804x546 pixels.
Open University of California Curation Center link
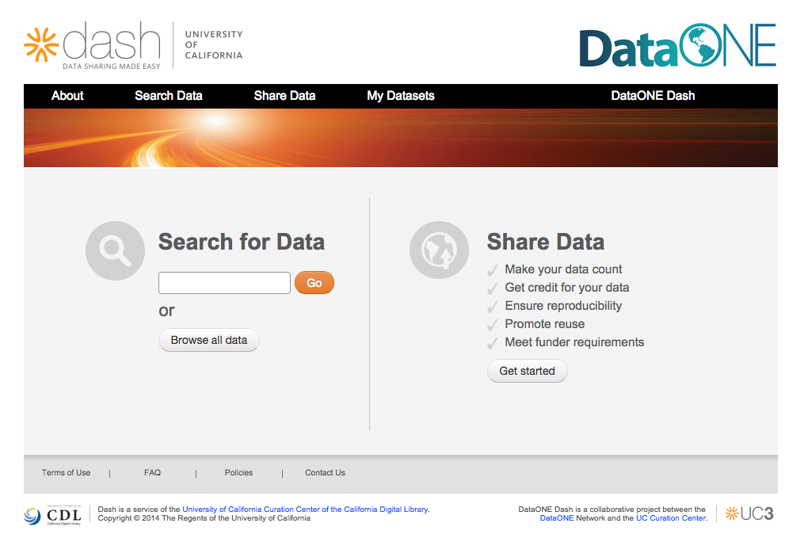[x=306, y=510]
